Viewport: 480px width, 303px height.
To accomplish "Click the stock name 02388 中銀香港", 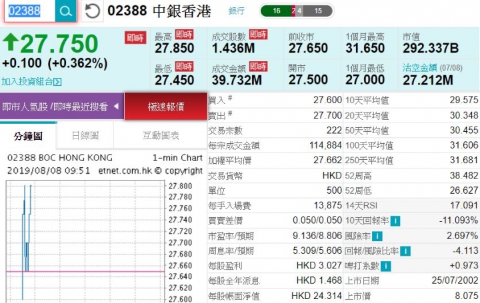I will coord(159,11).
